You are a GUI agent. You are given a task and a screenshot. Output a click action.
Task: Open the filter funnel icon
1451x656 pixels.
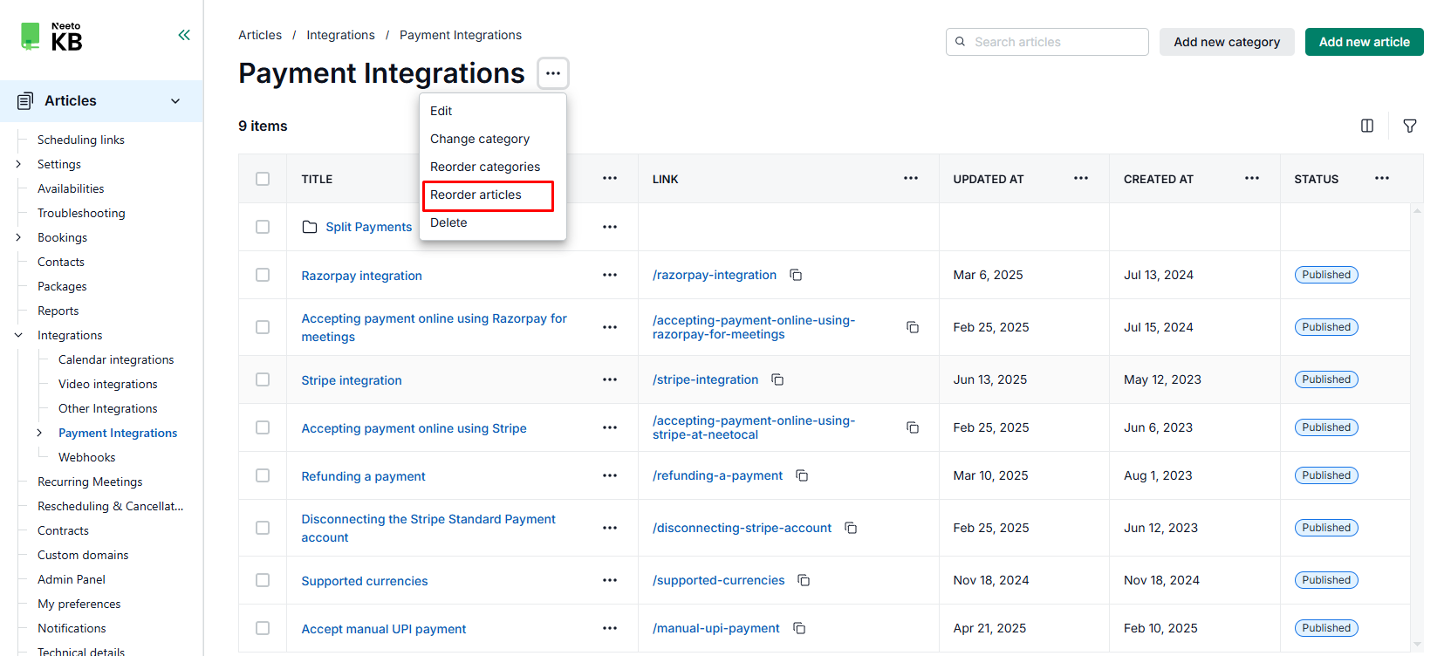click(1410, 126)
